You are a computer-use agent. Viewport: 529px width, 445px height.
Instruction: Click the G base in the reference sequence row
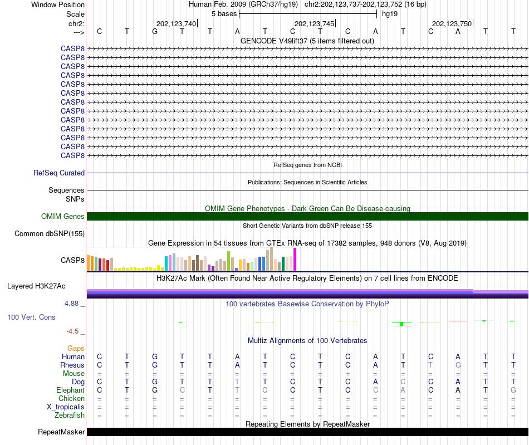click(x=154, y=31)
